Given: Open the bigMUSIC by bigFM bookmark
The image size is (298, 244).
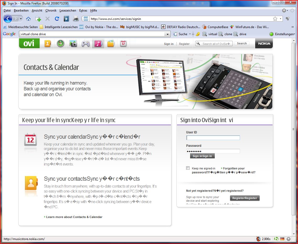Looking at the screenshot, I should click(140, 27).
